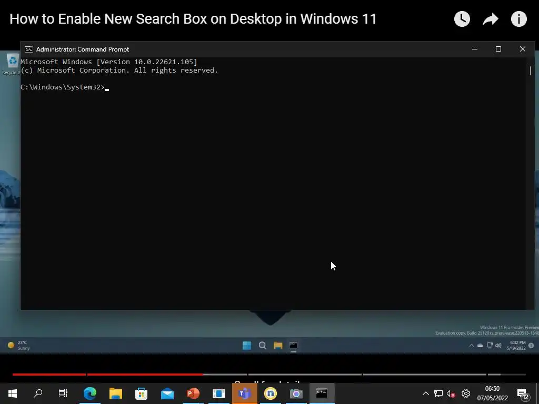Seek within the red played video progress

tap(107, 375)
